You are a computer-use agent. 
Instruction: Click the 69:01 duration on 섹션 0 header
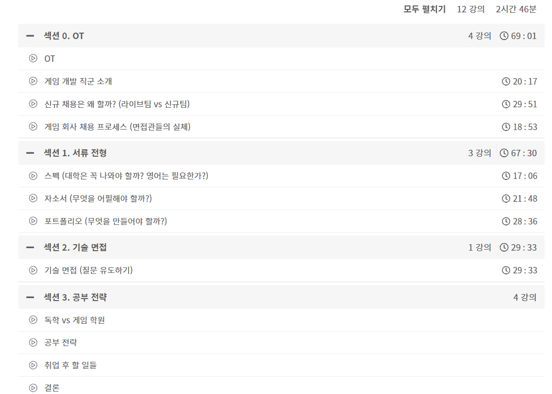click(x=518, y=36)
